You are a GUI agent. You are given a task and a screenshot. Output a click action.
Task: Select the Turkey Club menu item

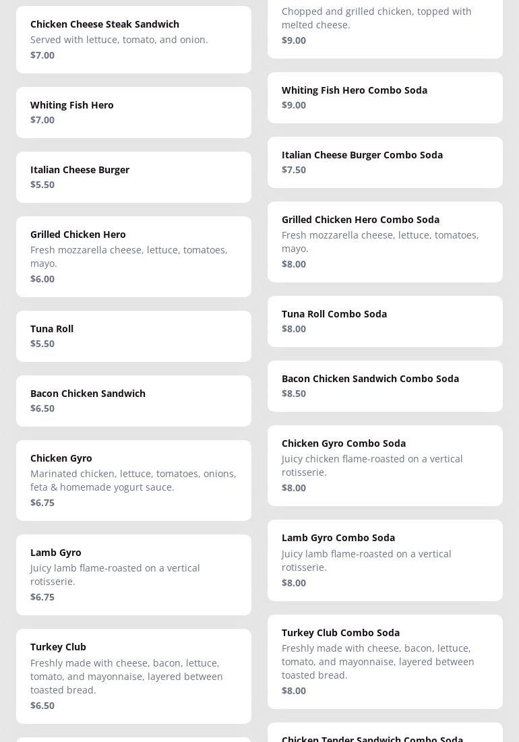pyautogui.click(x=133, y=675)
